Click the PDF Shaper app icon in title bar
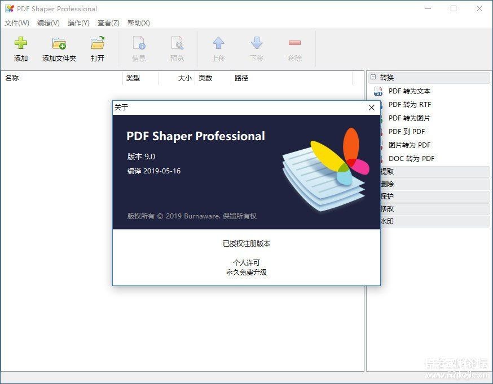This screenshot has width=493, height=384. point(10,8)
